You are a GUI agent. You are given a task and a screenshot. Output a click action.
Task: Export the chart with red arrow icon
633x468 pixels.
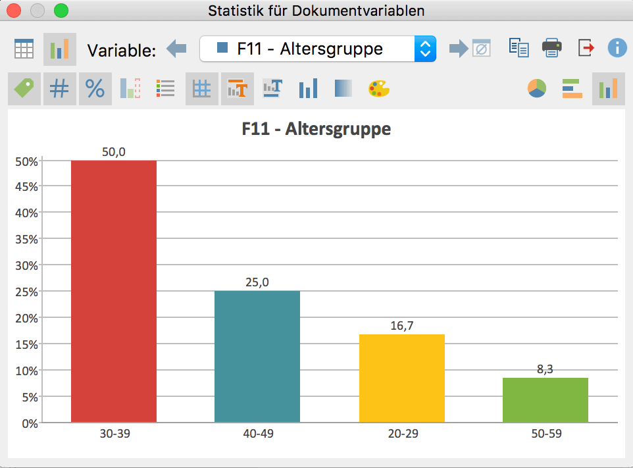tap(586, 48)
